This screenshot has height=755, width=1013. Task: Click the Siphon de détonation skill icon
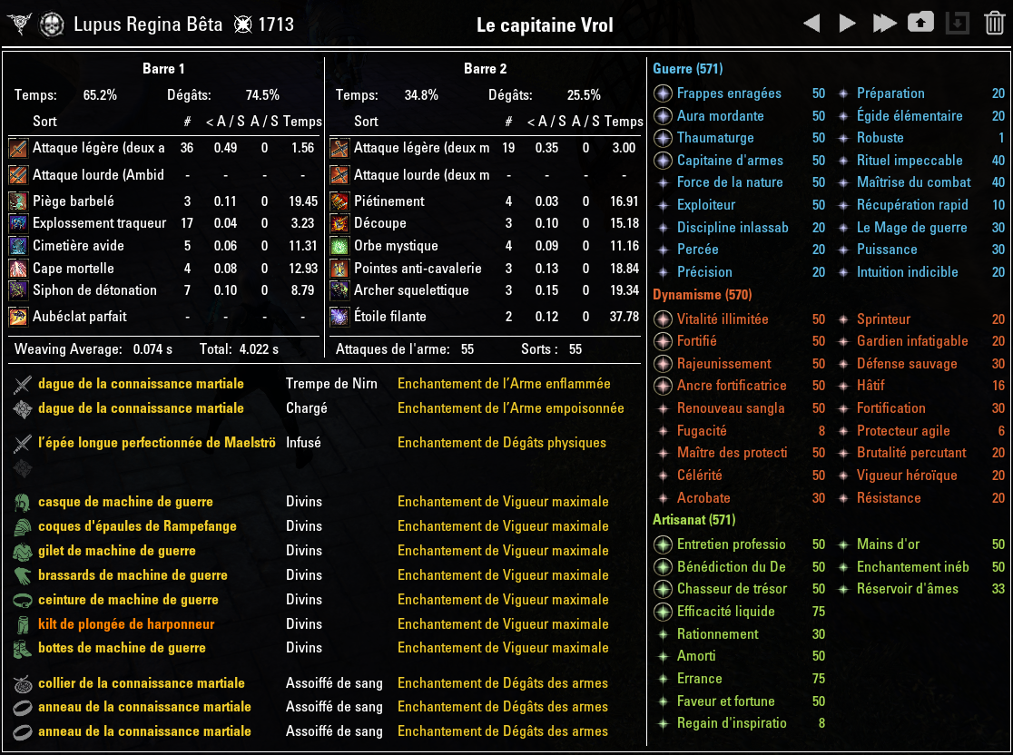pos(18,290)
